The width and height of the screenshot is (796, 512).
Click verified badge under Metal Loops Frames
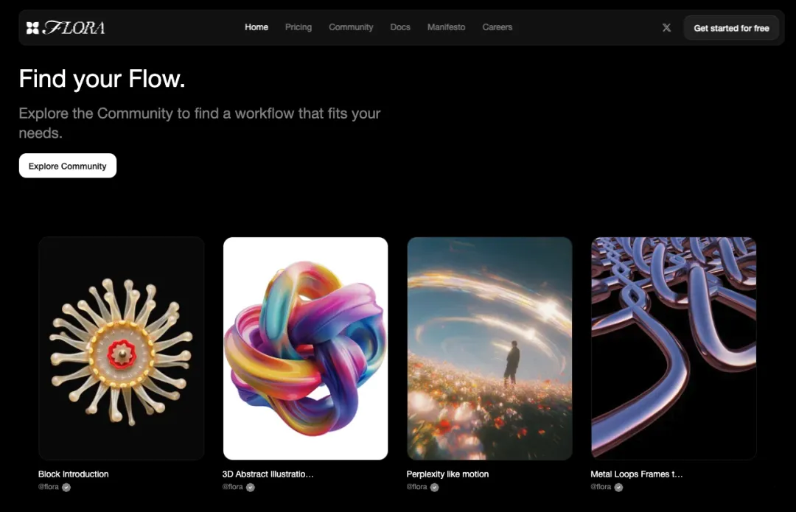click(x=618, y=487)
